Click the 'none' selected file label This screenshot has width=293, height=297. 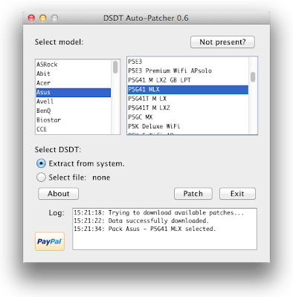tap(101, 177)
